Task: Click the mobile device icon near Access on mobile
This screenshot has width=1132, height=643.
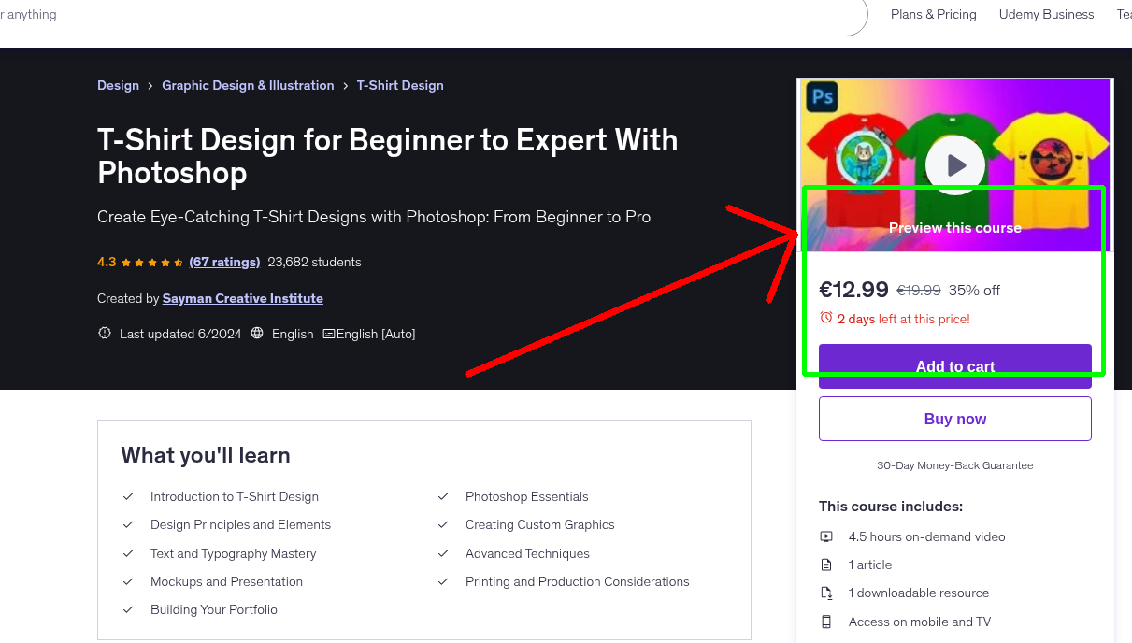Action: point(826,622)
